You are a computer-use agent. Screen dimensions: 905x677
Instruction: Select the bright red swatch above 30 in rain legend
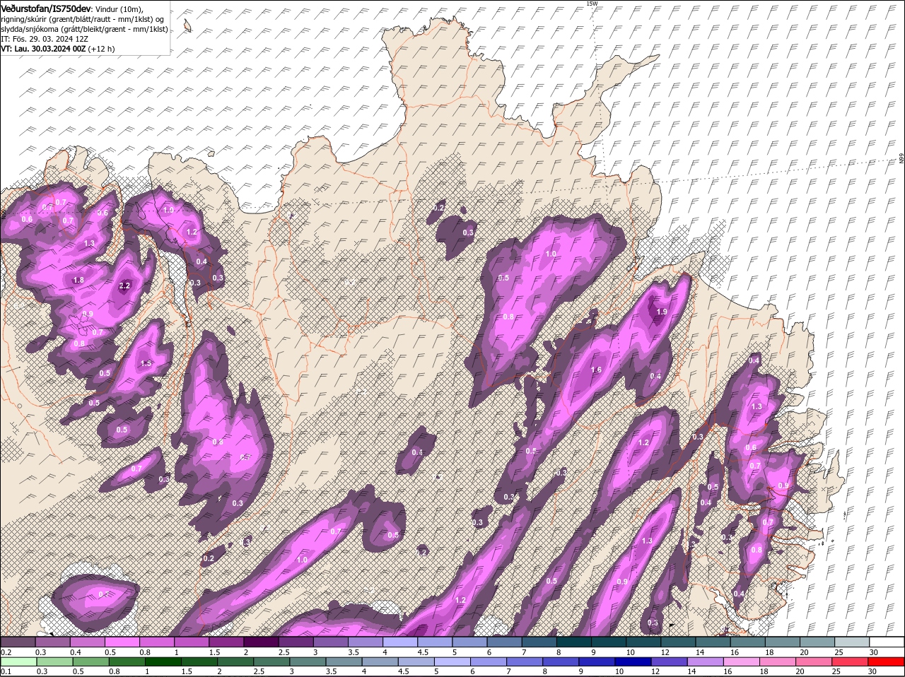[887, 661]
